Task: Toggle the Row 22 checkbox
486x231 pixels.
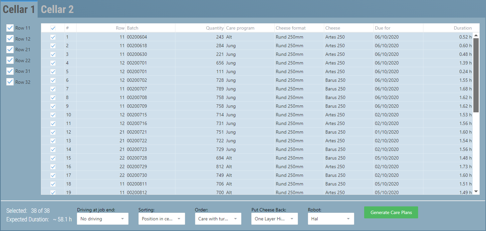Action: [10, 60]
